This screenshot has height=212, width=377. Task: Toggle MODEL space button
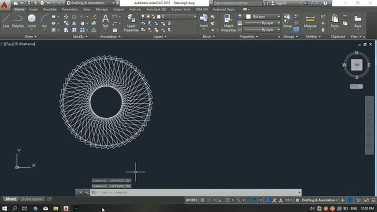[191, 200]
